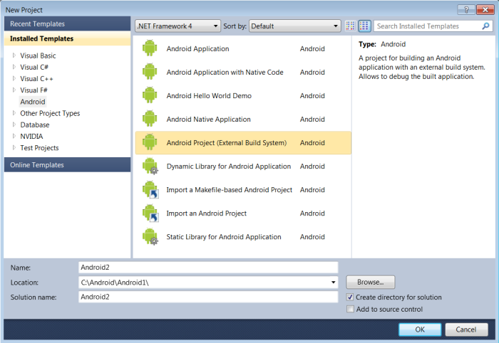Image resolution: width=499 pixels, height=343 pixels.
Task: Switch to medium icons view
Action: click(x=364, y=26)
